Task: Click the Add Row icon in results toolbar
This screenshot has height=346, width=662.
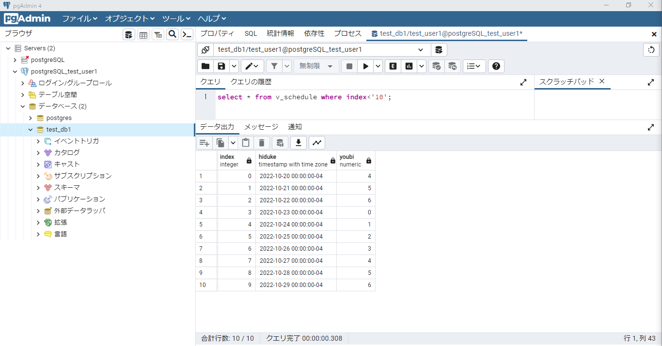Action: [x=205, y=143]
